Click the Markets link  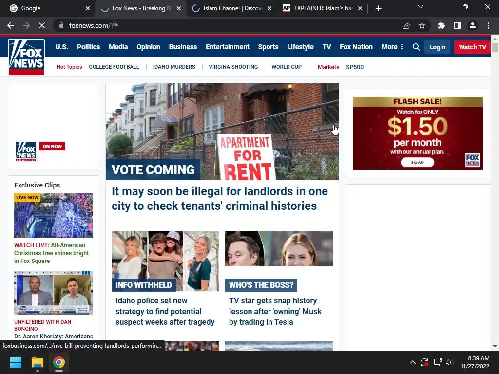[x=328, y=67]
